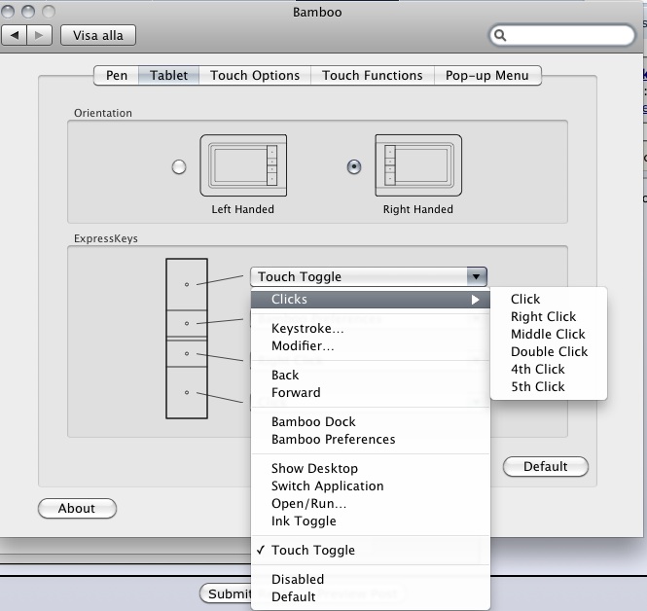Click the bottom ExpressKey in the diagram
The height and width of the screenshot is (611, 647).
coord(187,392)
